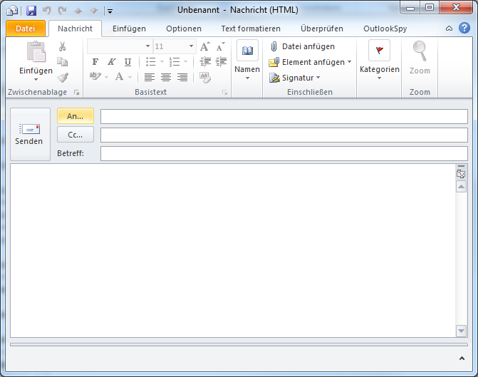
Task: Open the Text formatieren tab
Action: click(251, 29)
